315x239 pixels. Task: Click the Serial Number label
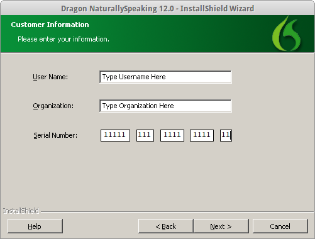55,135
